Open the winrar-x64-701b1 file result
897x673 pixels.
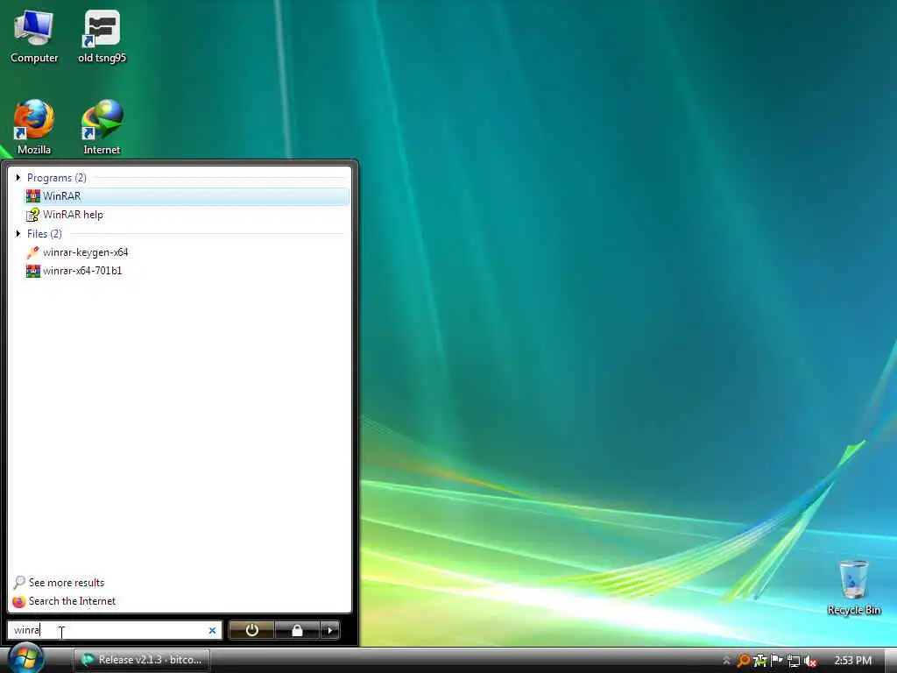click(187, 271)
